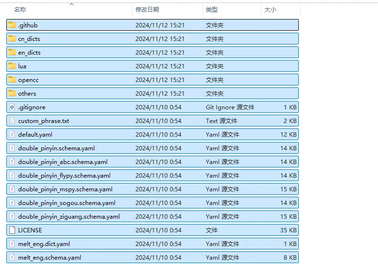
Task: Sort by the 修改日期 column header
Action: tap(147, 10)
